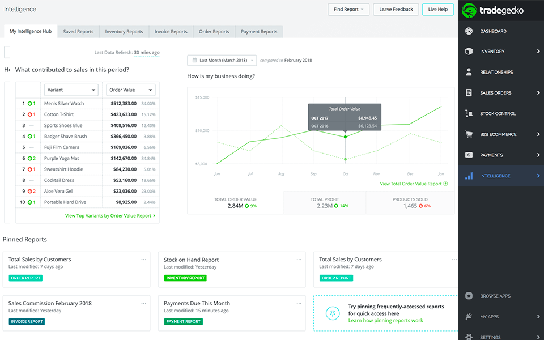Open options menu on Stock on Hand Report

pyautogui.click(x=299, y=259)
